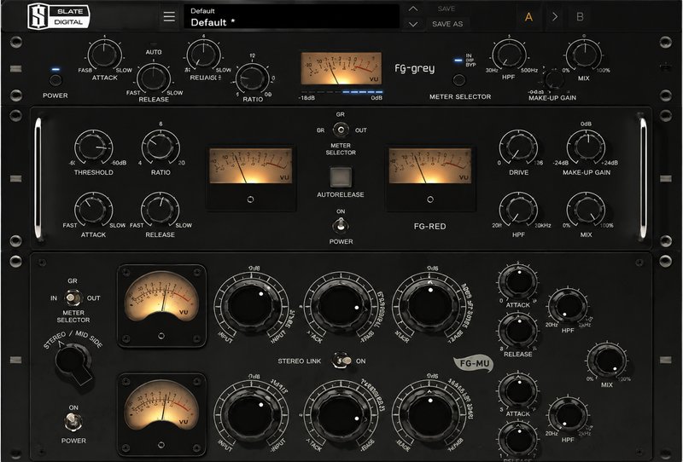Click the FG-RED RATIO knob

click(161, 147)
